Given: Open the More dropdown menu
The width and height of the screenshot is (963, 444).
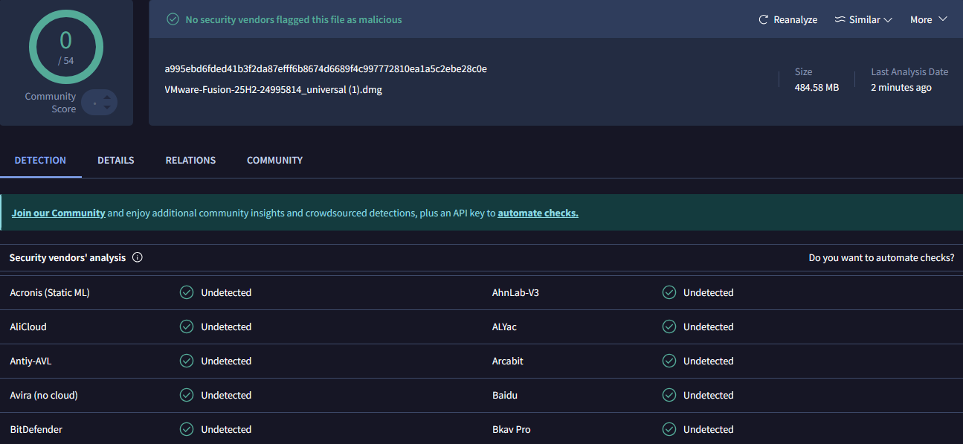Looking at the screenshot, I should [x=929, y=20].
